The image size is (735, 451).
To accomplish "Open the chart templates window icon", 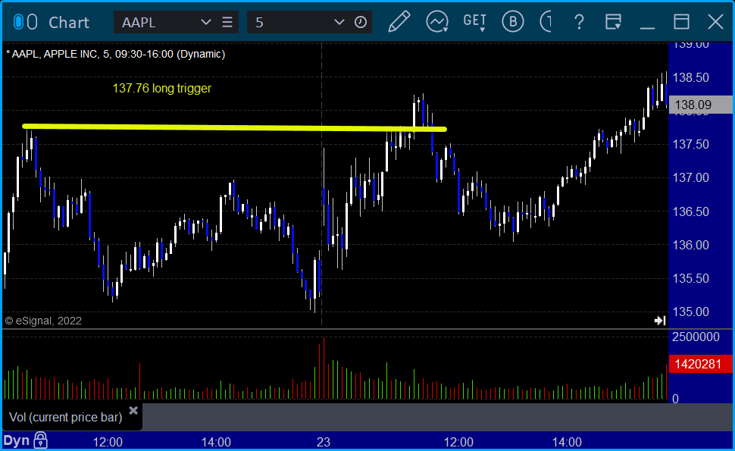I will coord(613,21).
